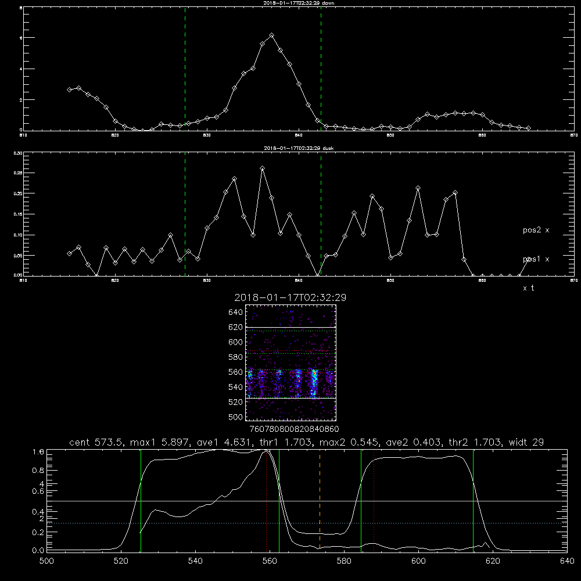The image size is (581, 581).
Task: Click the bottom plot x-axis label 640
Action: pos(567,561)
